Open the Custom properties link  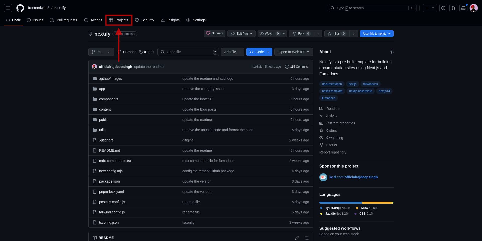pyautogui.click(x=337, y=123)
